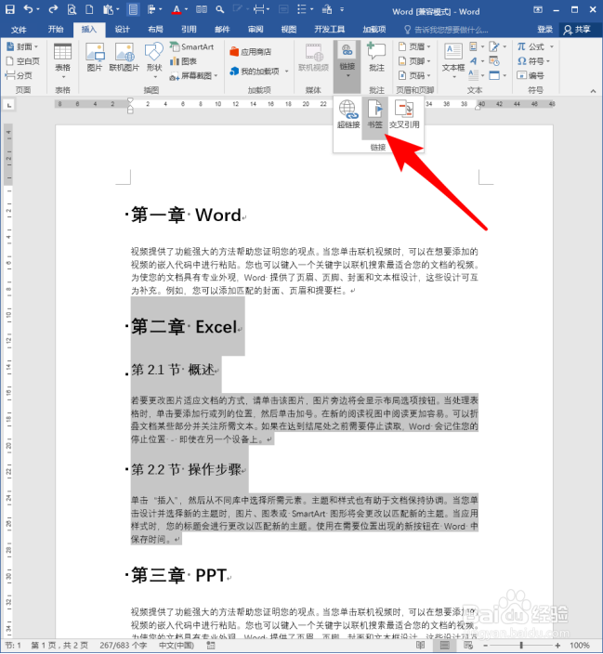This screenshot has height=654, width=603.
Task: Open 屏幕截图 screenshot dropdown
Action: click(x=194, y=75)
